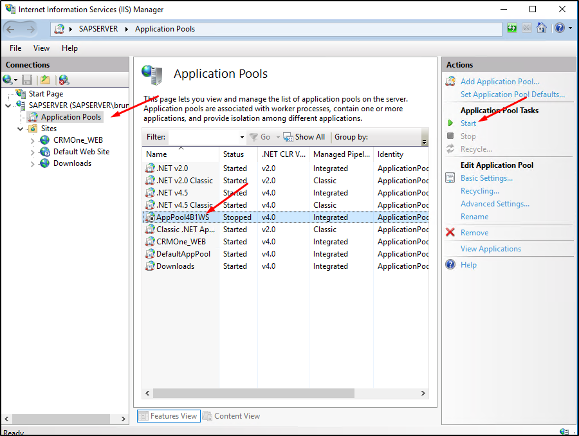Click the red X Remove icon

click(450, 233)
